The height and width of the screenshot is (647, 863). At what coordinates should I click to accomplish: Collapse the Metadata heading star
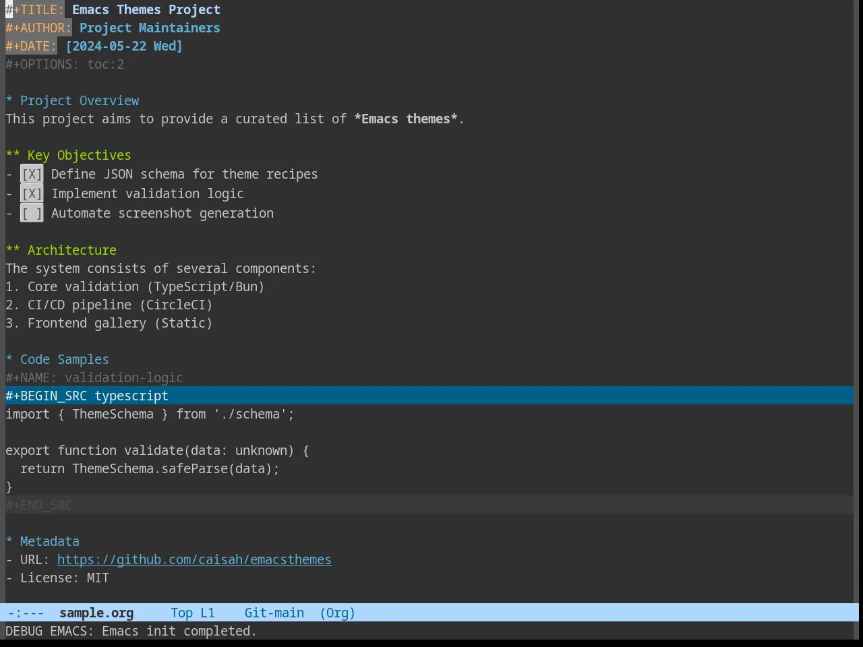[x=9, y=541]
